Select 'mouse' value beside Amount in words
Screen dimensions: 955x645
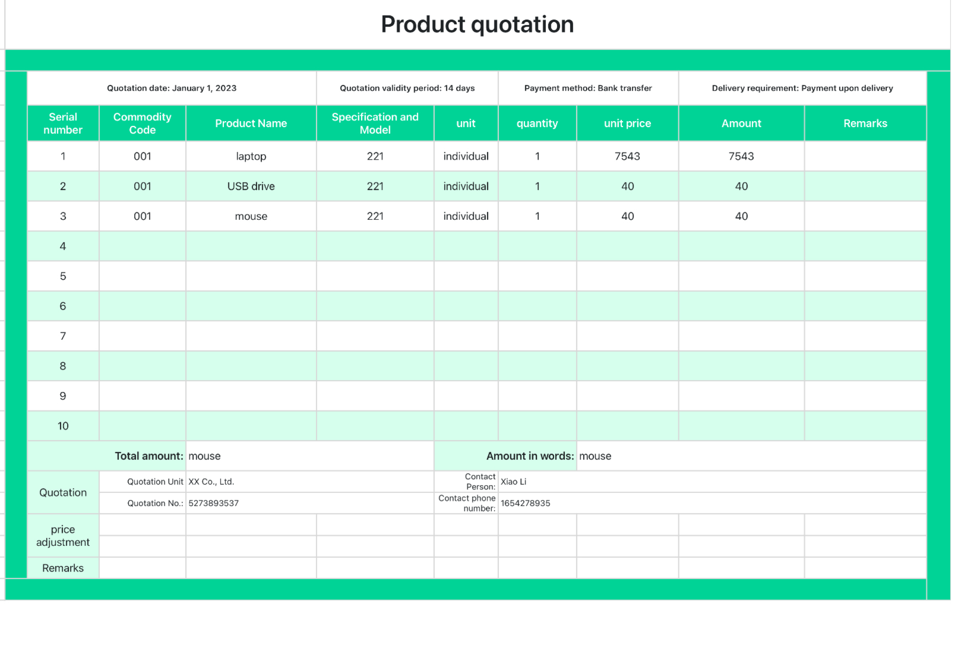point(752,456)
